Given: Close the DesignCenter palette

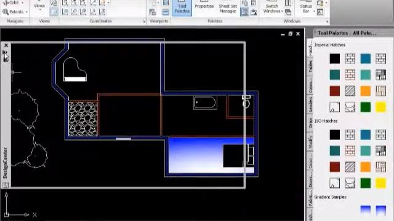Looking at the screenshot, I should click(6, 45).
